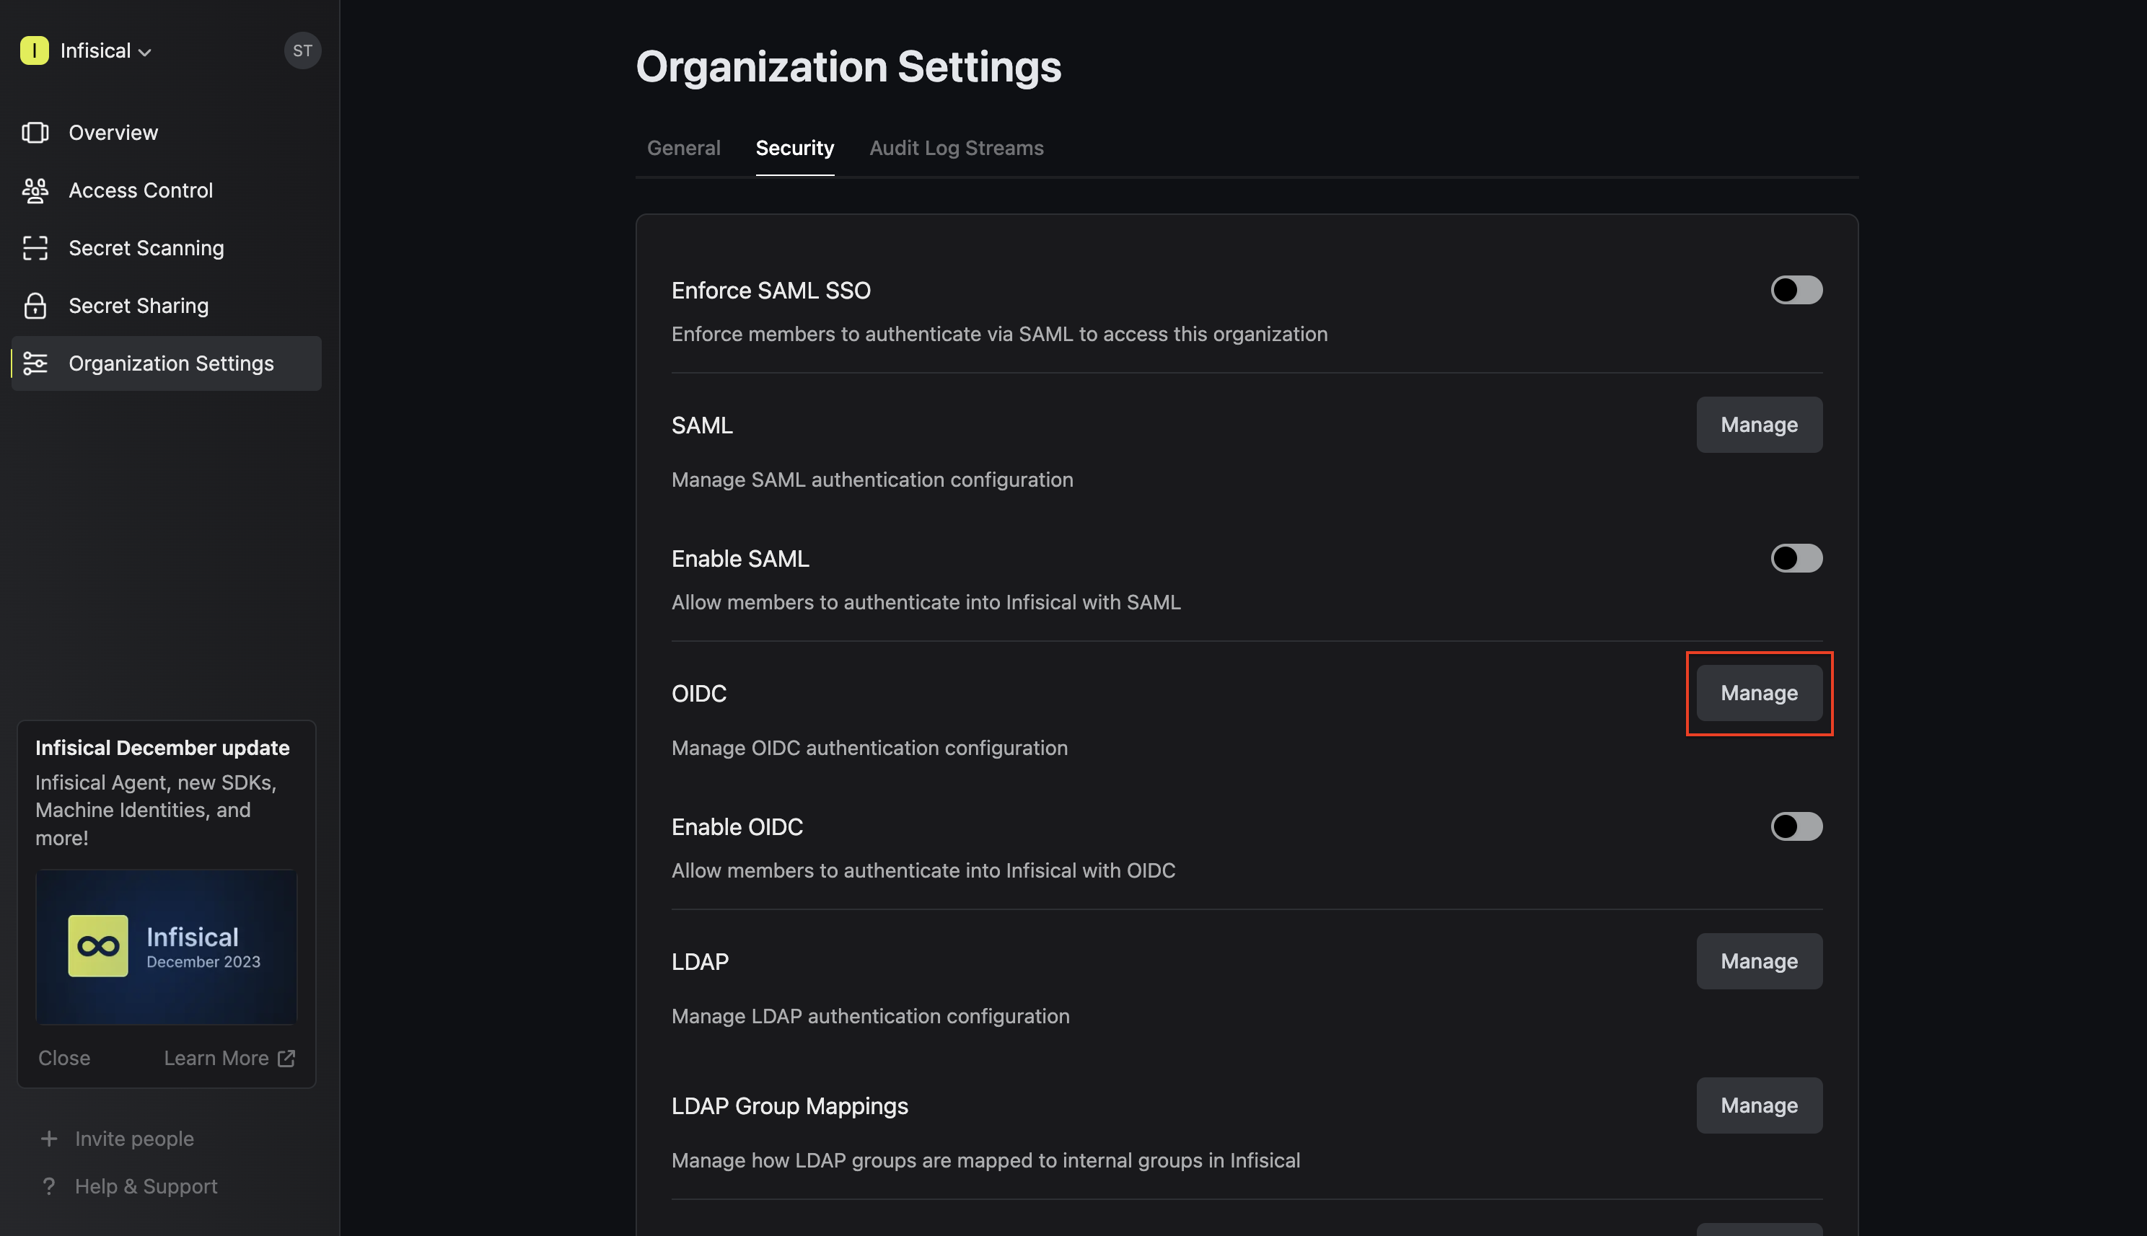The height and width of the screenshot is (1236, 2147).
Task: Click the Secret Sharing lock icon
Action: pos(35,306)
